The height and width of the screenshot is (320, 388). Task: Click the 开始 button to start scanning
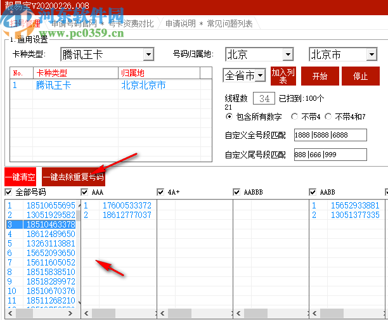point(320,76)
